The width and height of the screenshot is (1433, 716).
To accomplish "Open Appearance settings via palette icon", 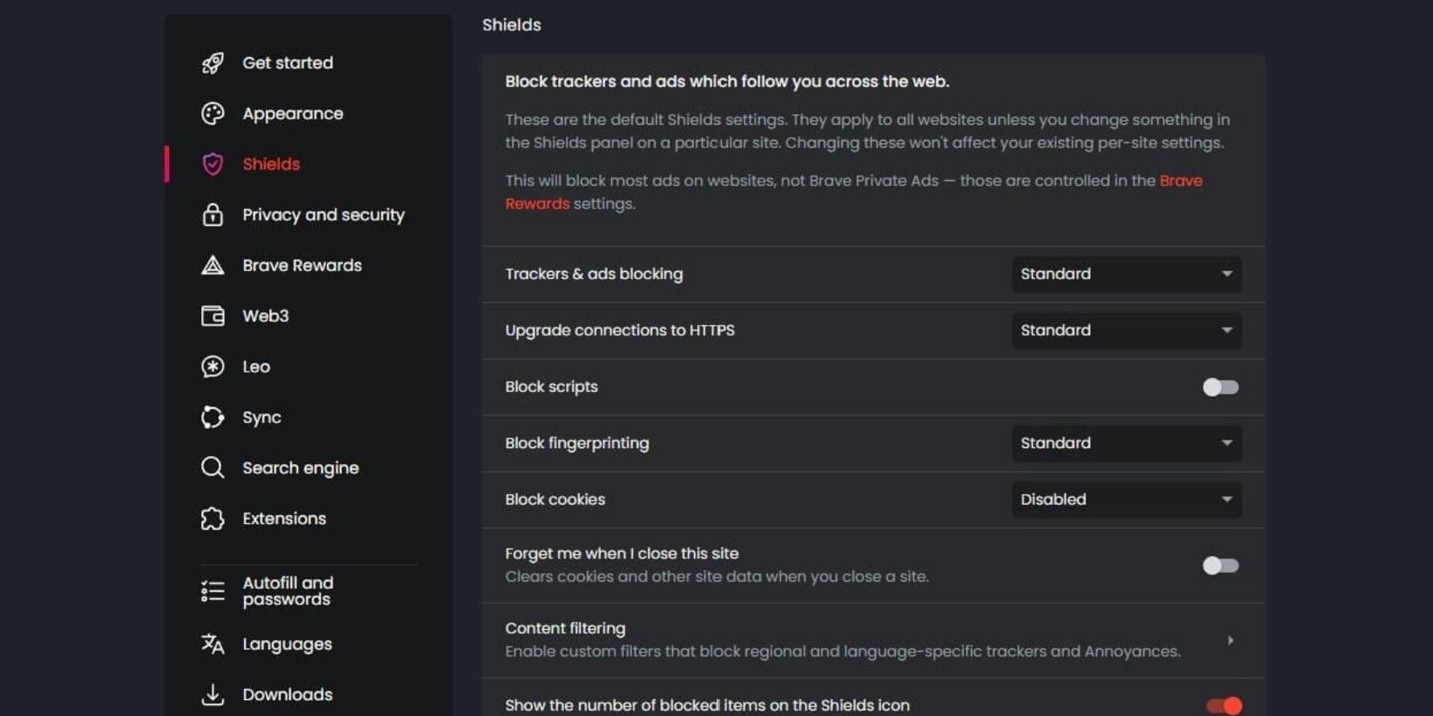I will coord(212,113).
